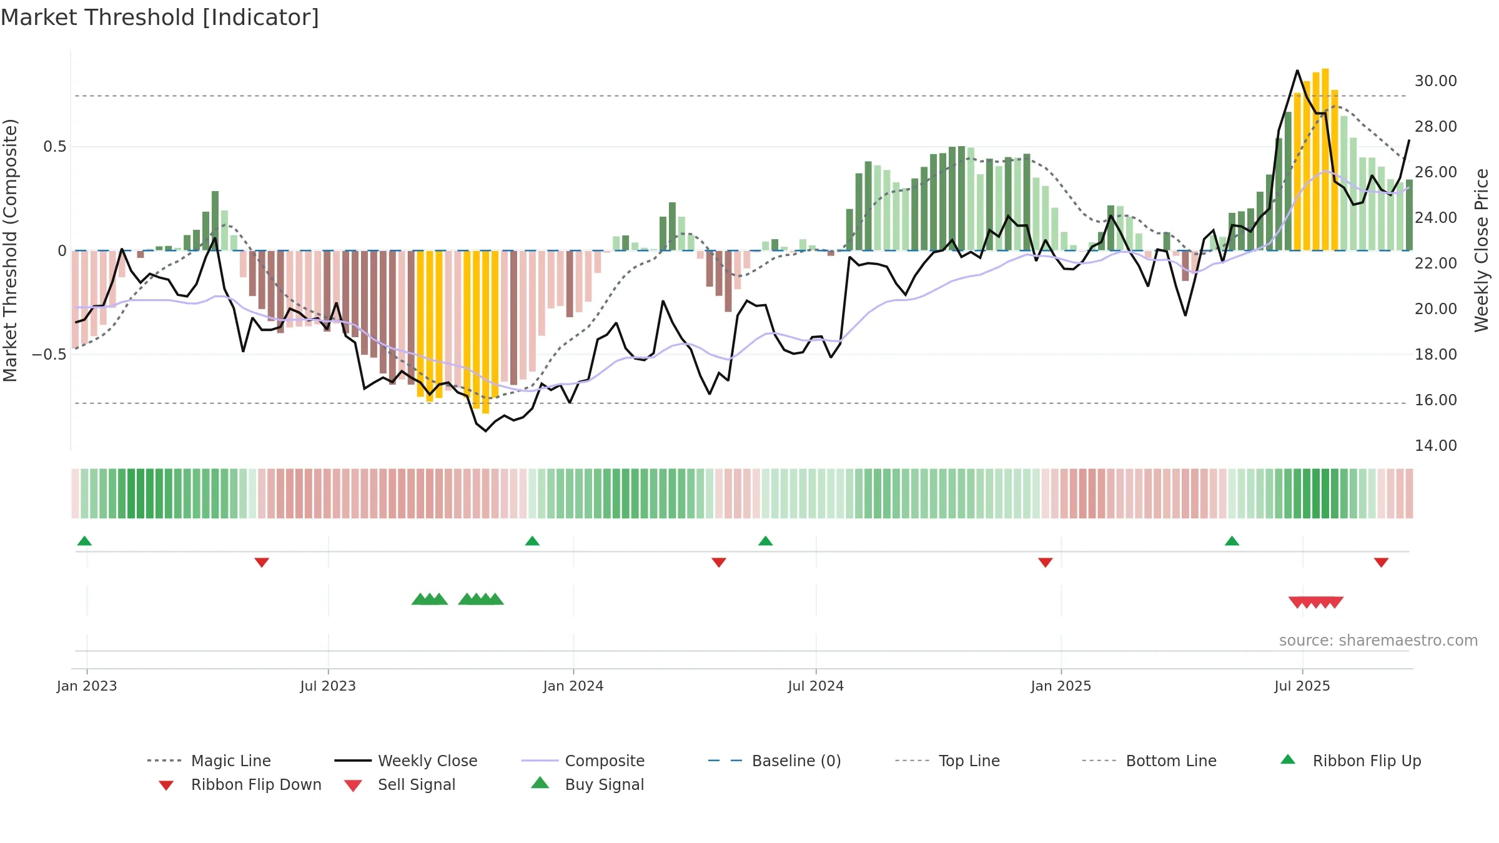1499x843 pixels.
Task: Click the 28.00 price axis label
Action: pyautogui.click(x=1436, y=126)
